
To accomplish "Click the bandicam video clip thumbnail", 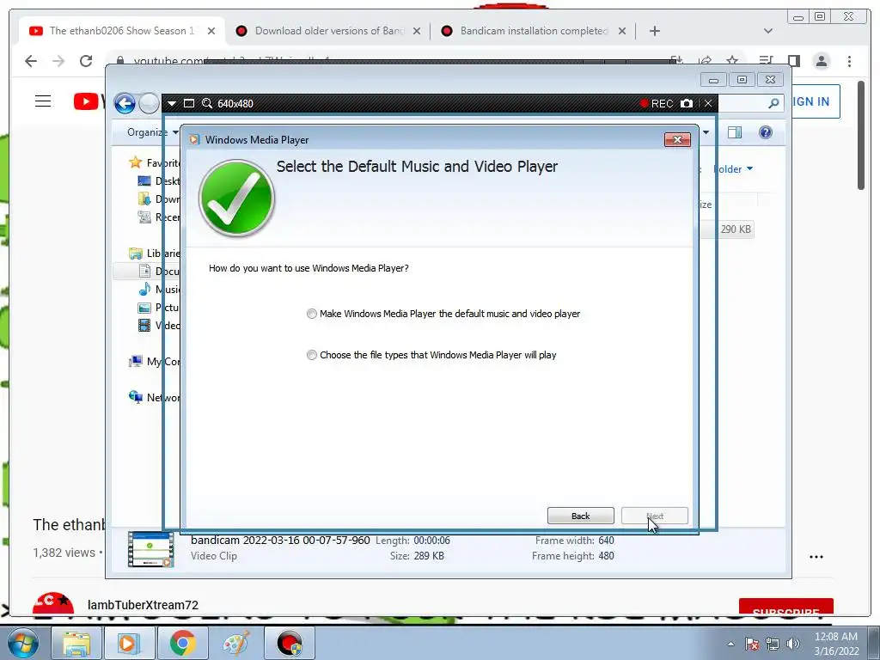I will tap(150, 549).
